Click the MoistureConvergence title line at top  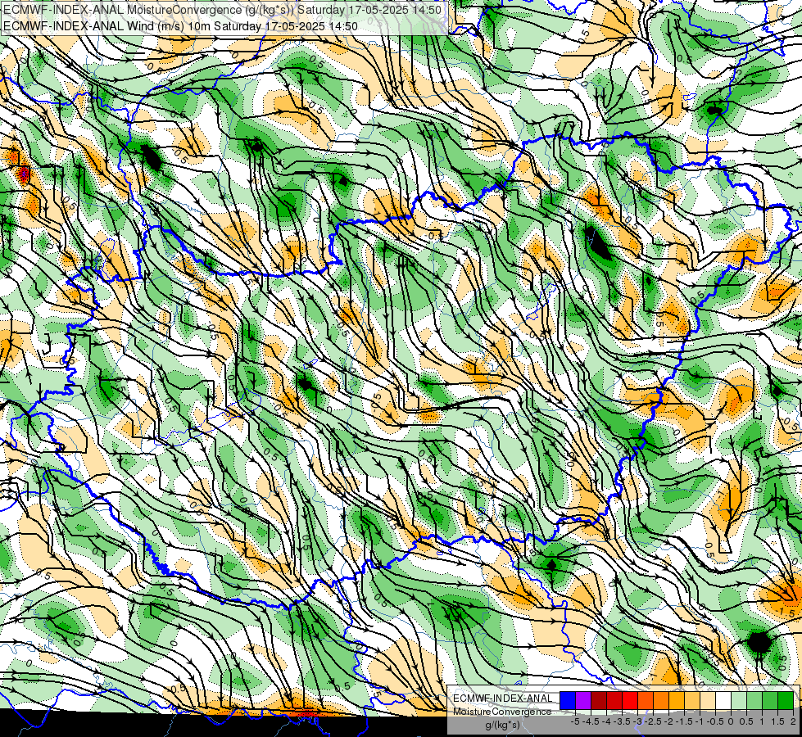point(223,10)
